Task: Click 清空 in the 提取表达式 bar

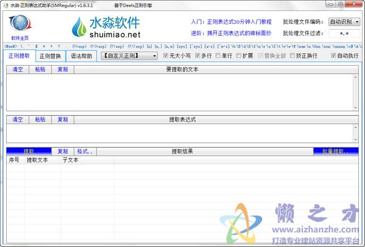Action: coord(18,120)
